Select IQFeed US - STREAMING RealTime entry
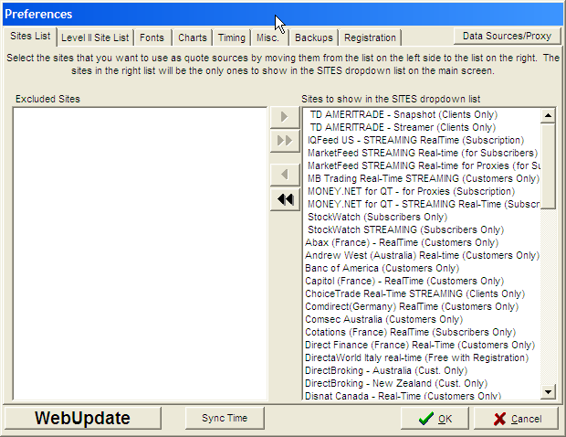This screenshot has height=437, width=566. click(x=421, y=140)
